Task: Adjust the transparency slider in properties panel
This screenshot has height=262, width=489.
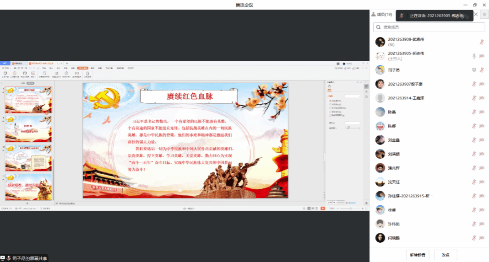Action: pos(349,128)
